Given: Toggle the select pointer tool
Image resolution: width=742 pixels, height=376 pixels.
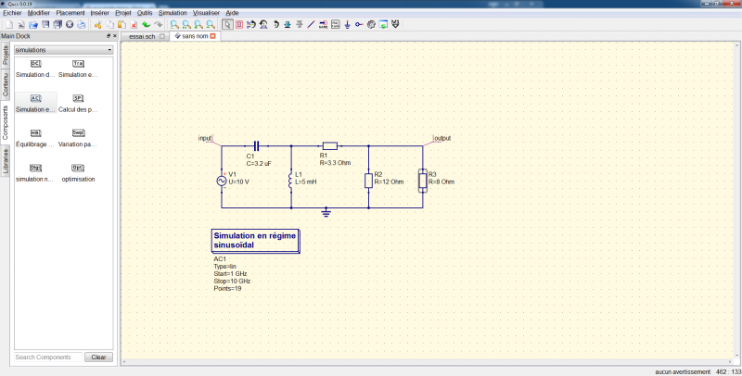Looking at the screenshot, I should (x=227, y=25).
